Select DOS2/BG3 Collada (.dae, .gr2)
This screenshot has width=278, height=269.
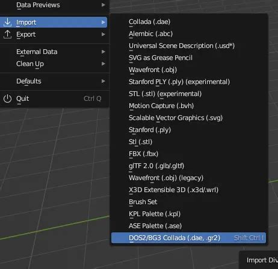[x=188, y=238]
